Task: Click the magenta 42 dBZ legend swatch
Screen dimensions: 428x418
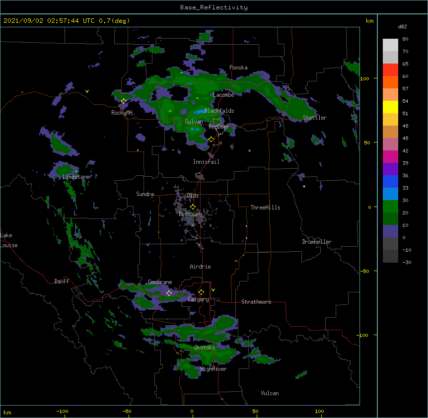Action: point(390,156)
